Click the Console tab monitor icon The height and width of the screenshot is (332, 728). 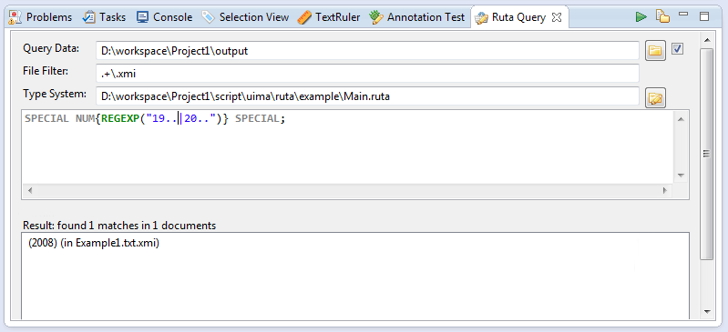point(142,17)
